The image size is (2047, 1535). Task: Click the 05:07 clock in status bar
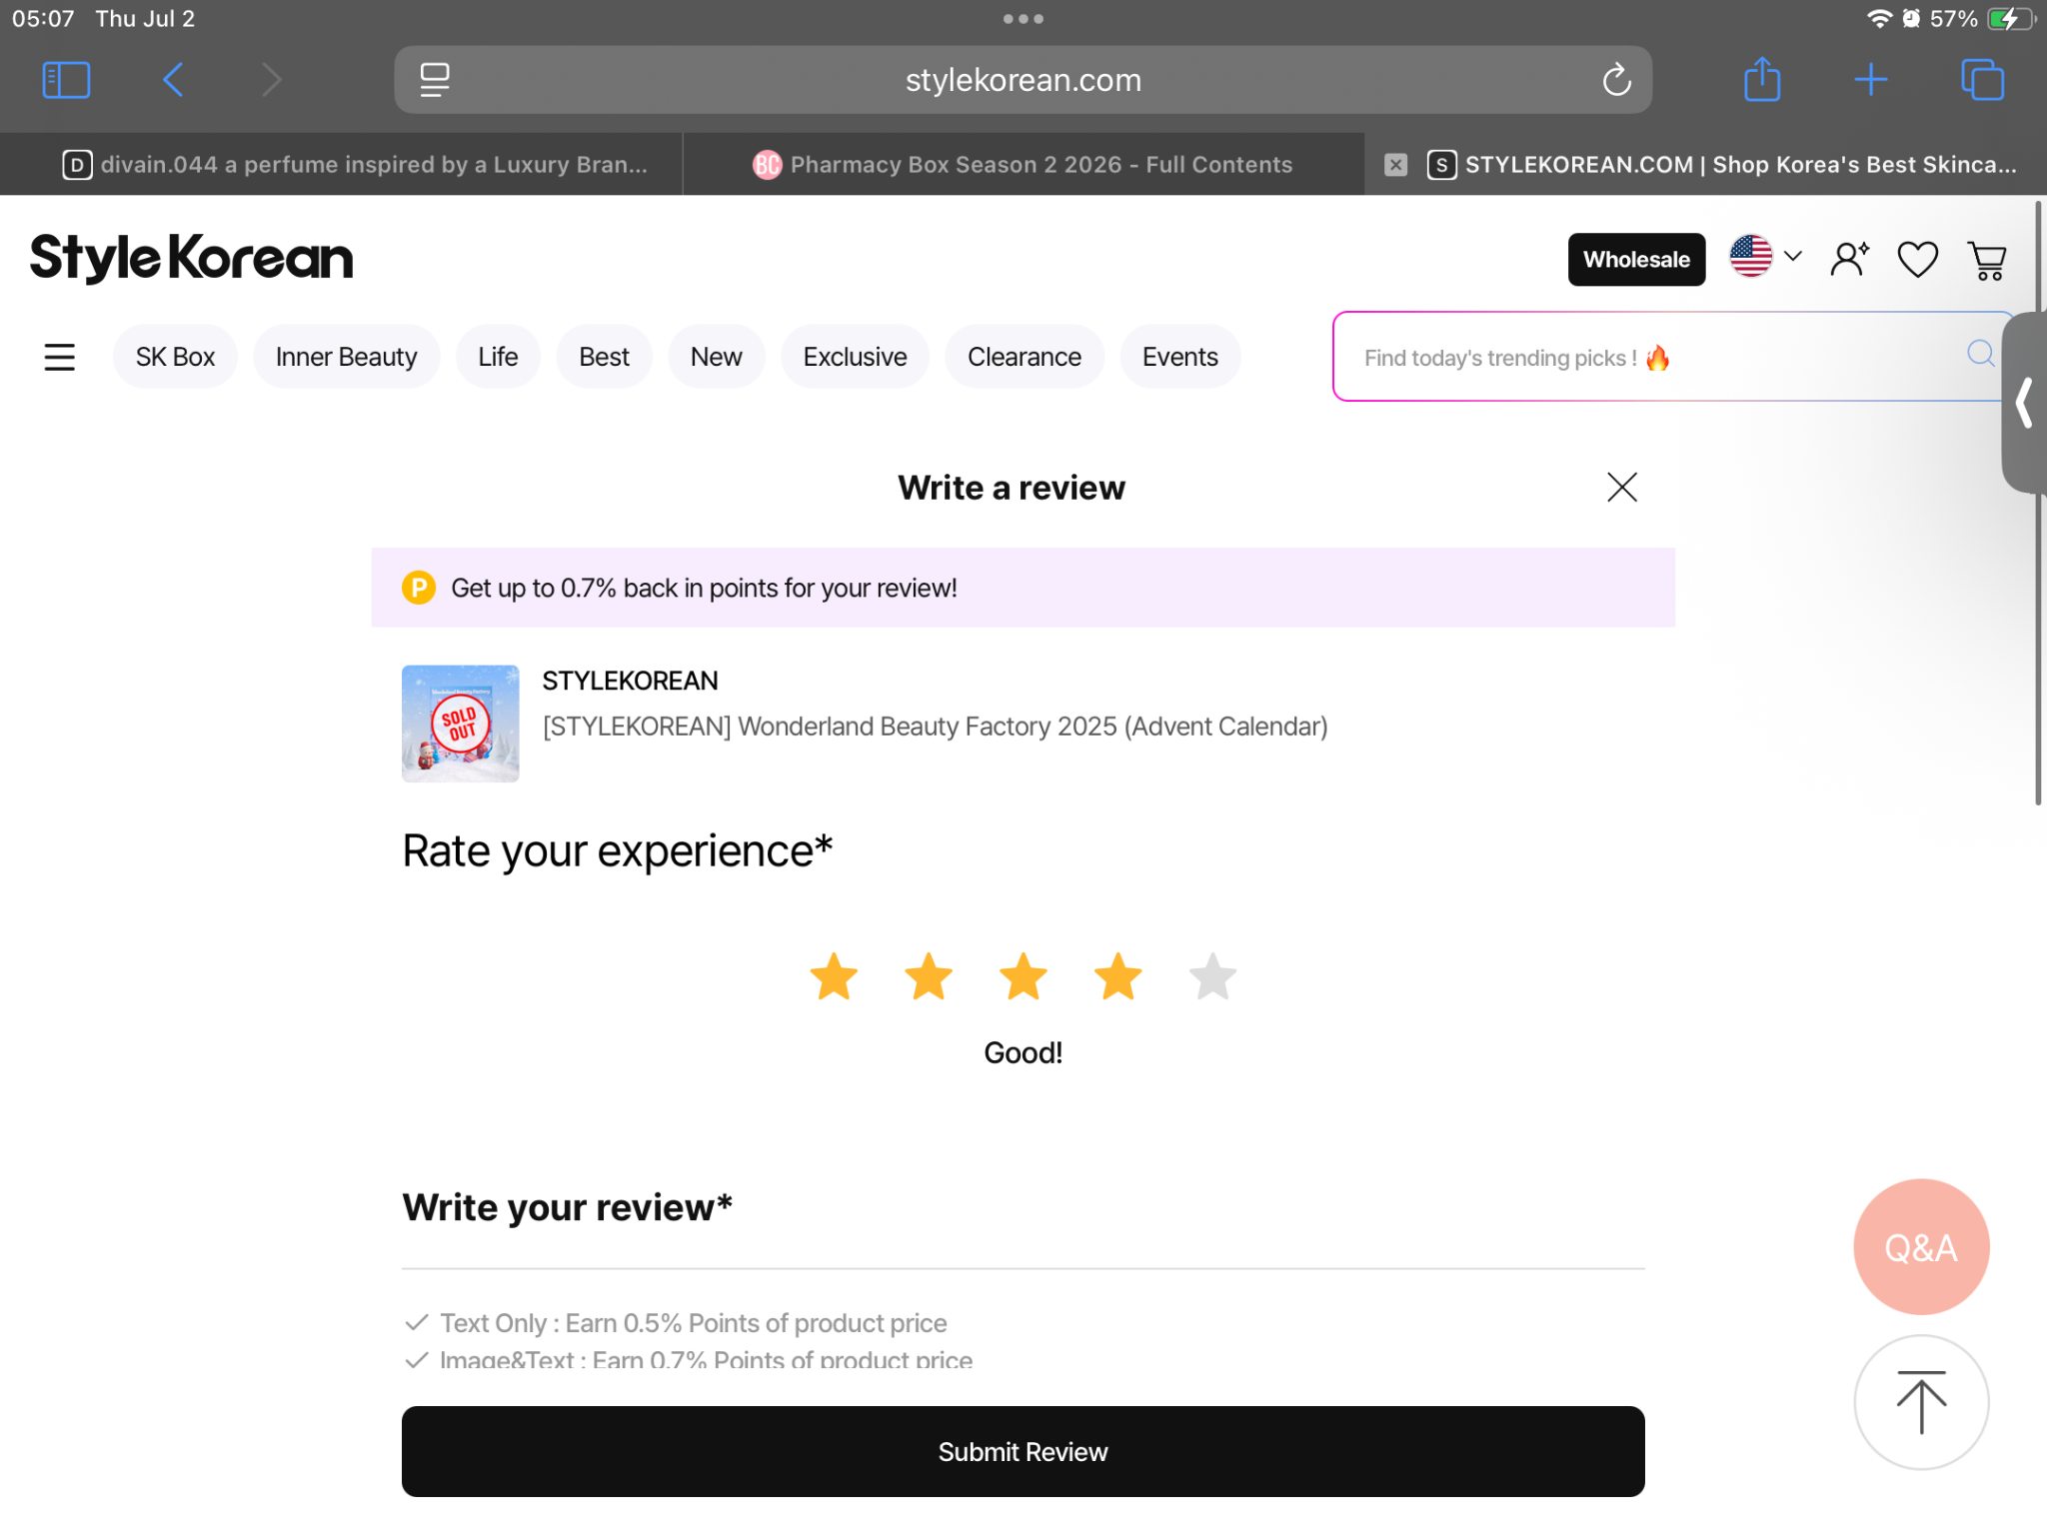tap(43, 19)
